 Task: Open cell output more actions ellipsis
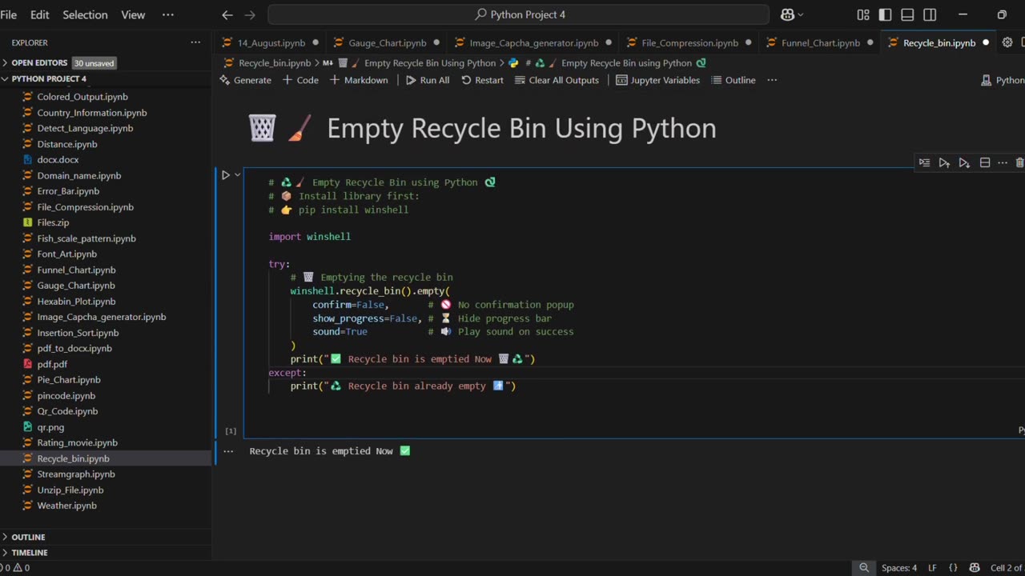[x=228, y=451]
